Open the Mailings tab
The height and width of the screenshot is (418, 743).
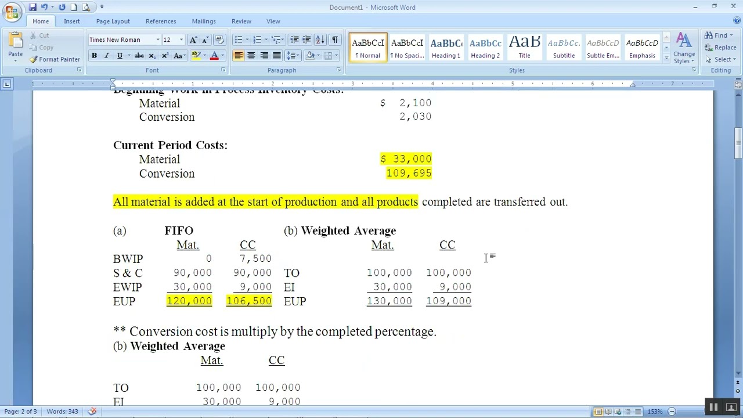click(204, 21)
